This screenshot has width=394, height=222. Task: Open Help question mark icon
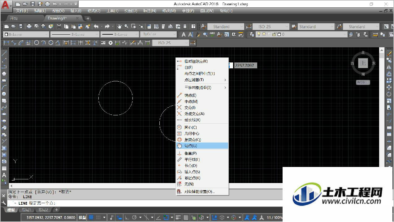193,27
